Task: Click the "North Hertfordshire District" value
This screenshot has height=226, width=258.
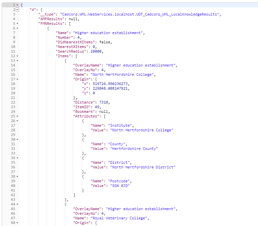Action: (x=143, y=167)
